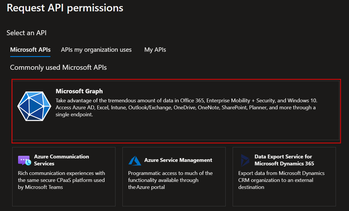This screenshot has width=349, height=211.
Task: Click the Commonly used Microsoft APIs heading
Action: click(58, 67)
